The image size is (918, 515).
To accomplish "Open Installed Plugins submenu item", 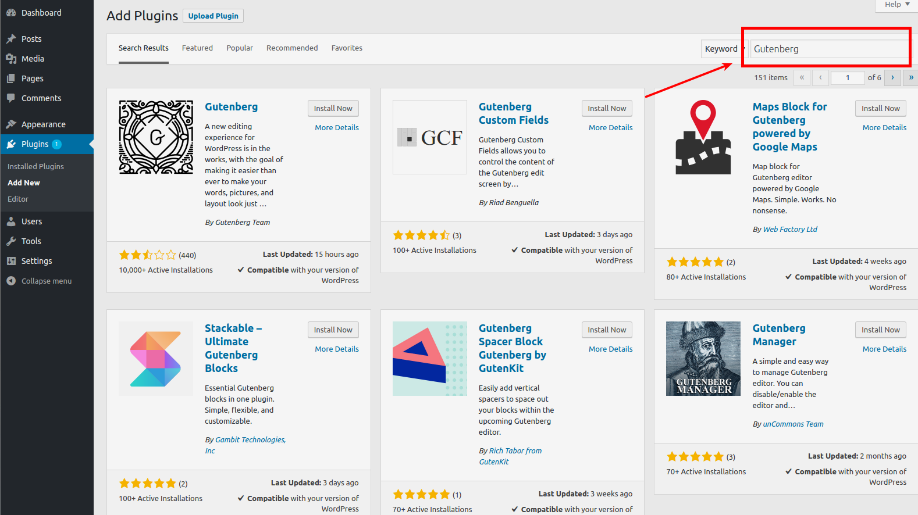I will tap(35, 166).
